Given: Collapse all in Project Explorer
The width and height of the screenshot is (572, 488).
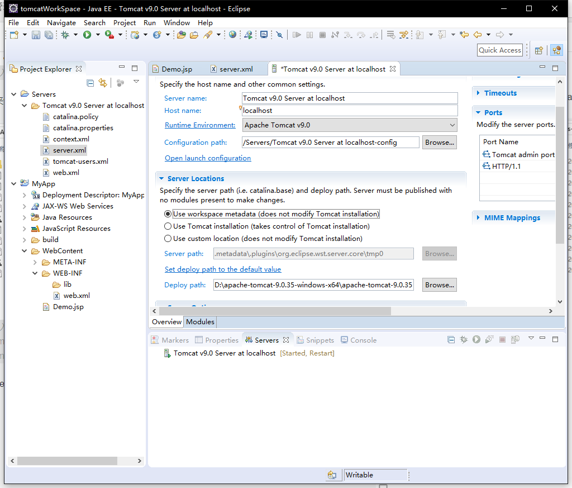Looking at the screenshot, I should (x=90, y=83).
